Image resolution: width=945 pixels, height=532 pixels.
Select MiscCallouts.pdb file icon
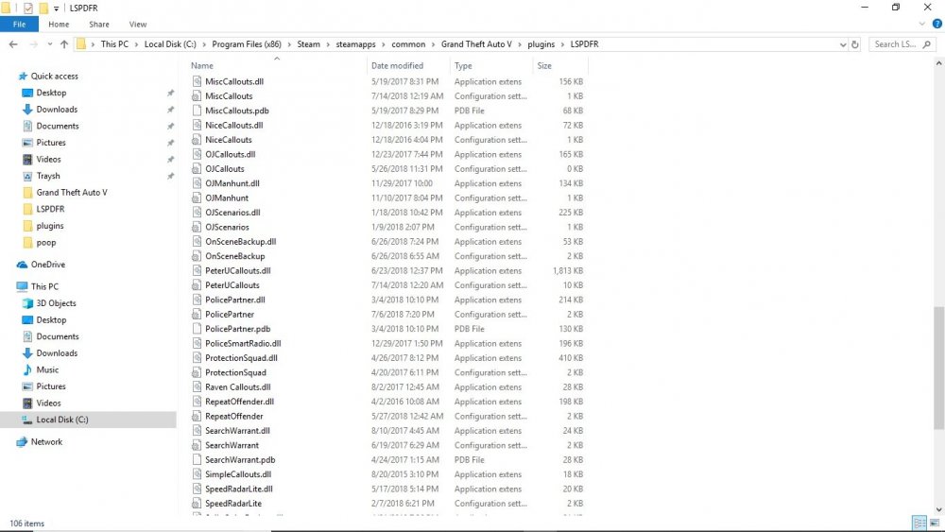click(x=197, y=111)
